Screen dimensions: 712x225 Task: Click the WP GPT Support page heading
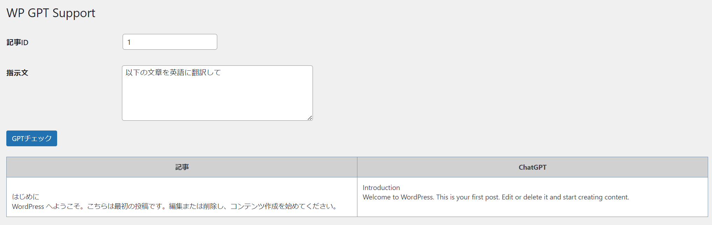51,13
